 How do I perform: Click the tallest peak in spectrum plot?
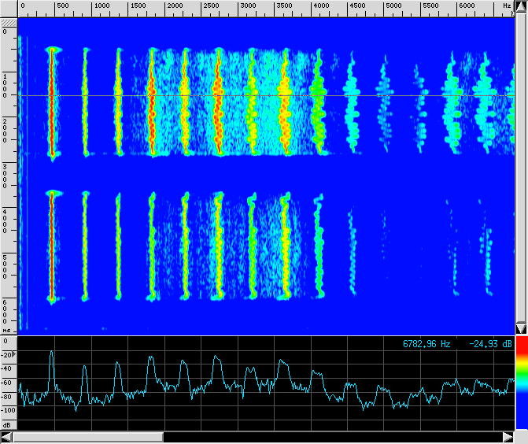pyautogui.click(x=52, y=353)
